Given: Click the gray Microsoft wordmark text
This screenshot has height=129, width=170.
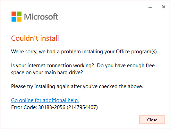Looking at the screenshot, I should (41, 17).
